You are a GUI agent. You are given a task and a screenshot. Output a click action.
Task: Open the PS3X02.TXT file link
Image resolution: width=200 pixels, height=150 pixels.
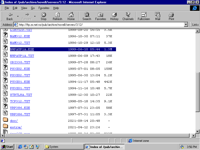20,75
